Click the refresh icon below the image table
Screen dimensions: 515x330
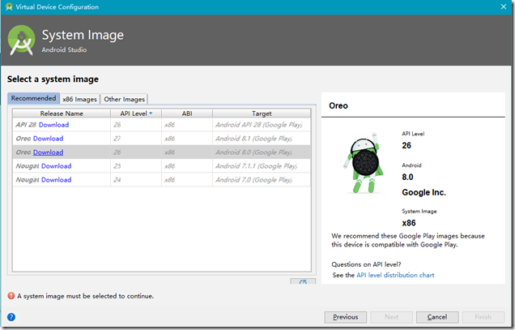click(x=303, y=281)
